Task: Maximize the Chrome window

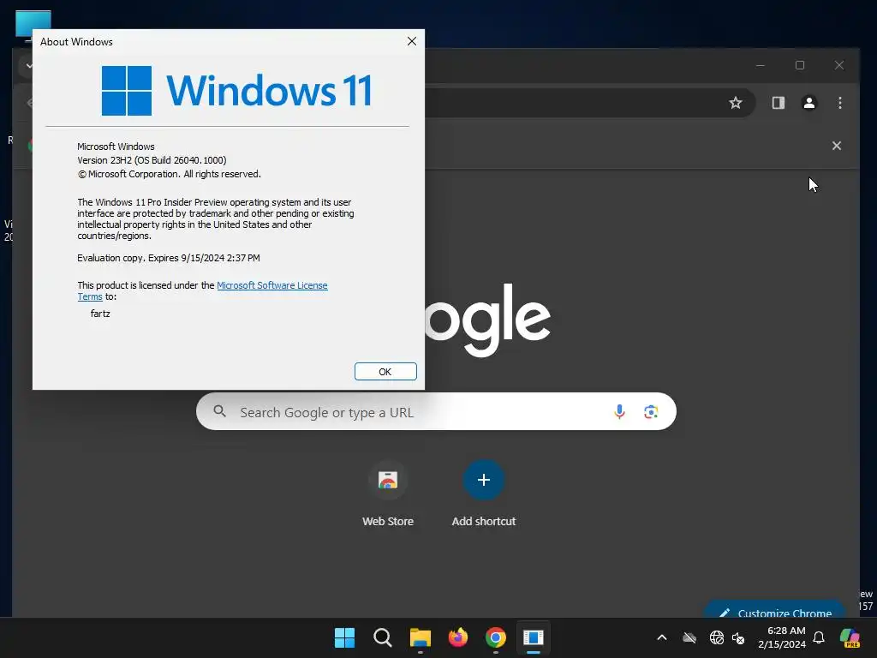Action: (800, 65)
